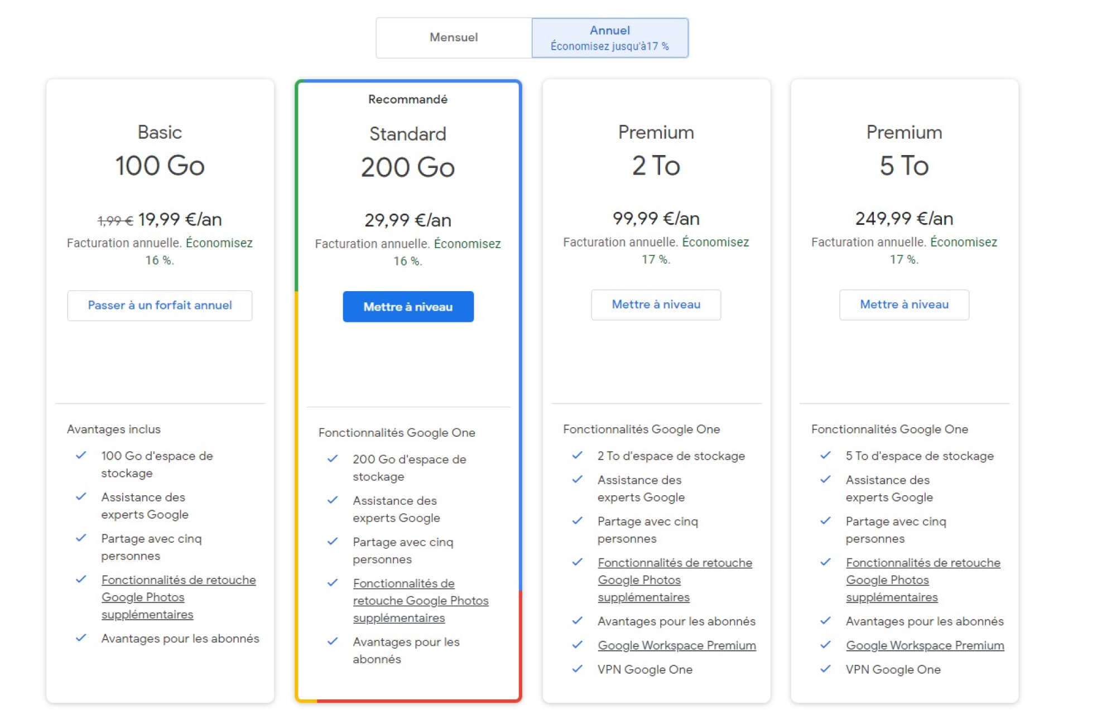Screen dimensions: 1116x710
Task: Click Mettre à niveau for Premium 2 To
Action: (656, 305)
